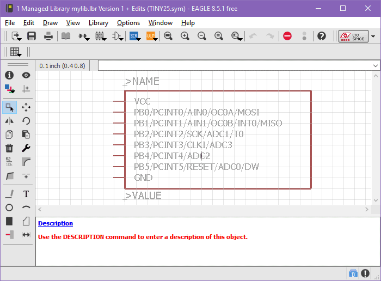
Task: Click the Save icon in toolbar
Action: [x=32, y=36]
